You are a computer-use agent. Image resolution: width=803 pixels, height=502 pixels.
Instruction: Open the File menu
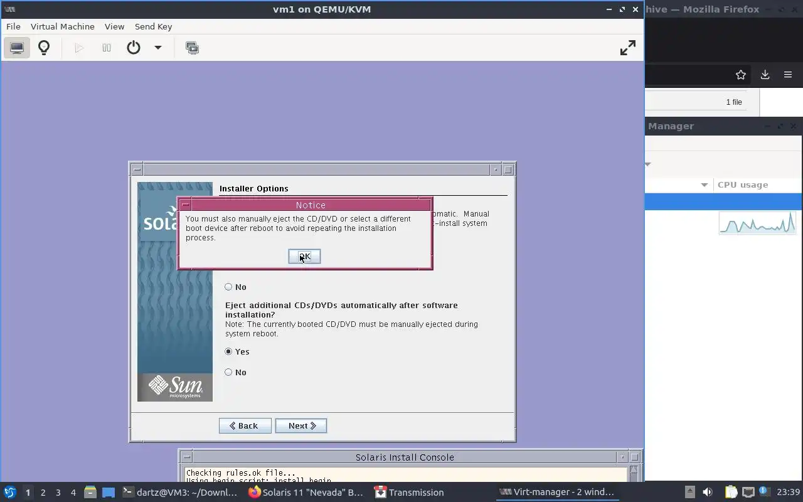(13, 26)
